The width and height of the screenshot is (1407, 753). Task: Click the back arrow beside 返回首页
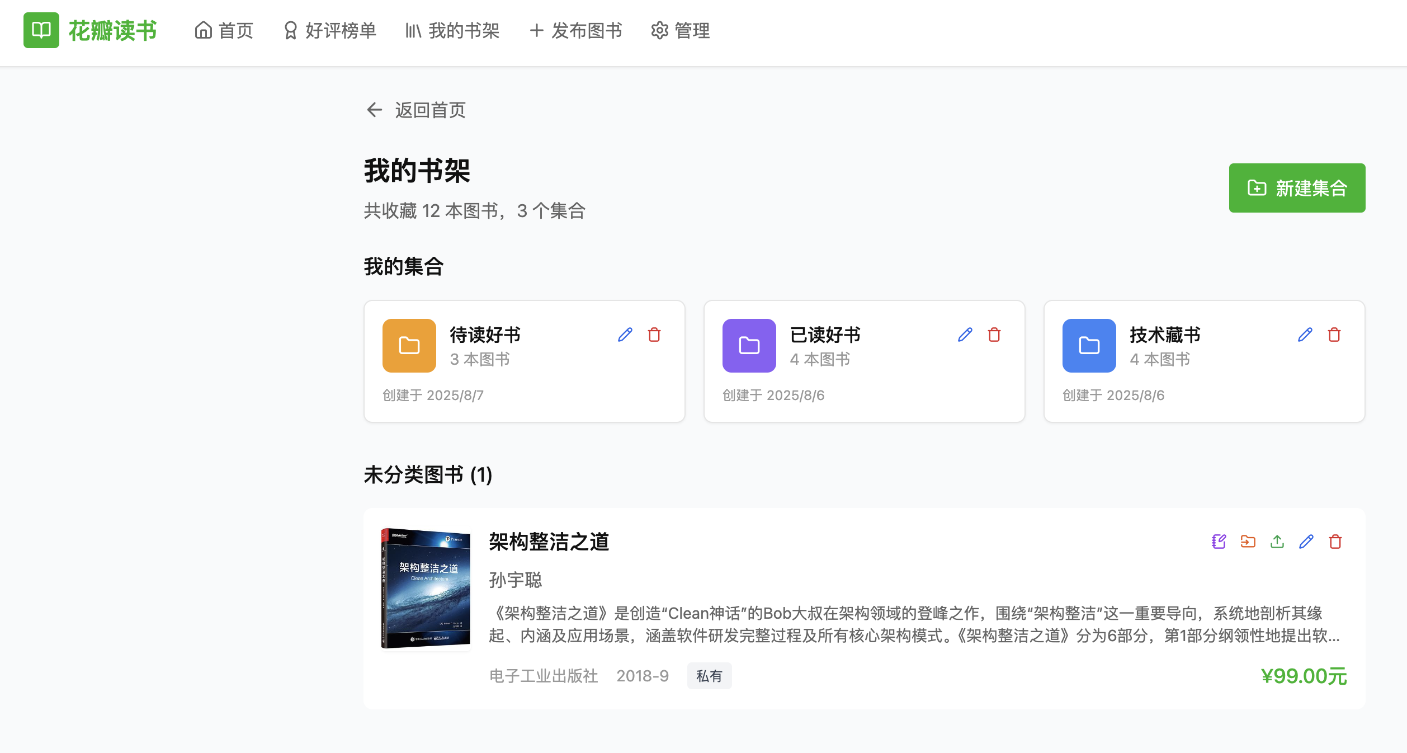(374, 110)
